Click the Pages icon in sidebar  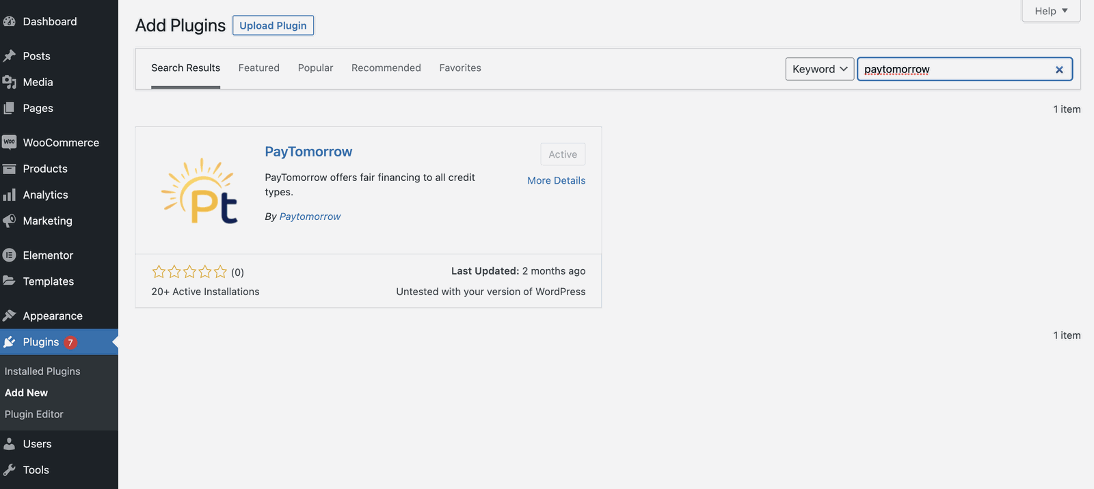point(9,108)
